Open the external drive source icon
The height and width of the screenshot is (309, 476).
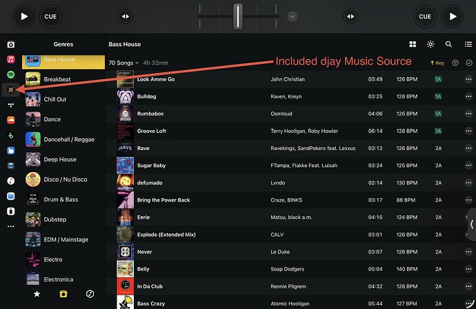click(10, 211)
